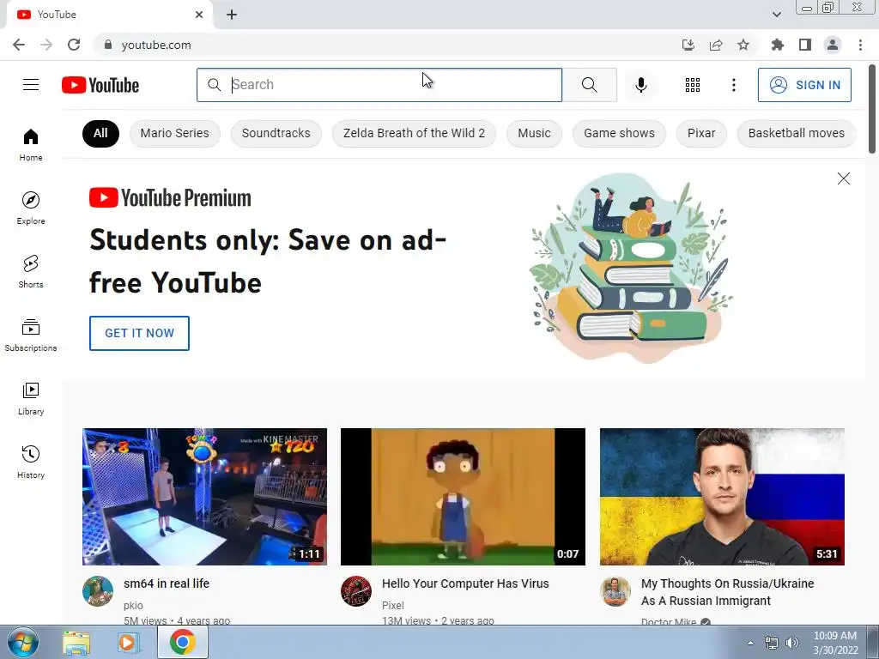Open Explore in the sidebar
This screenshot has height=659, width=879.
pos(31,208)
